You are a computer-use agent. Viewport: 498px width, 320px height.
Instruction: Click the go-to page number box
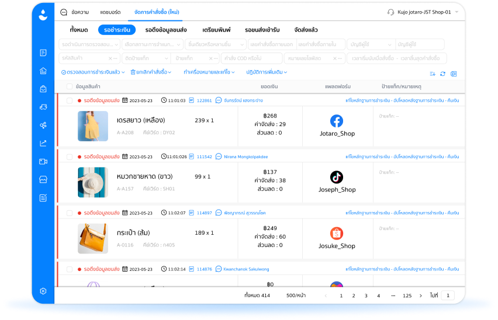[448, 295]
